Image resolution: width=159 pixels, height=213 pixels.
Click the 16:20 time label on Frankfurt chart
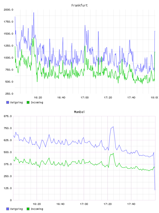click(38, 98)
